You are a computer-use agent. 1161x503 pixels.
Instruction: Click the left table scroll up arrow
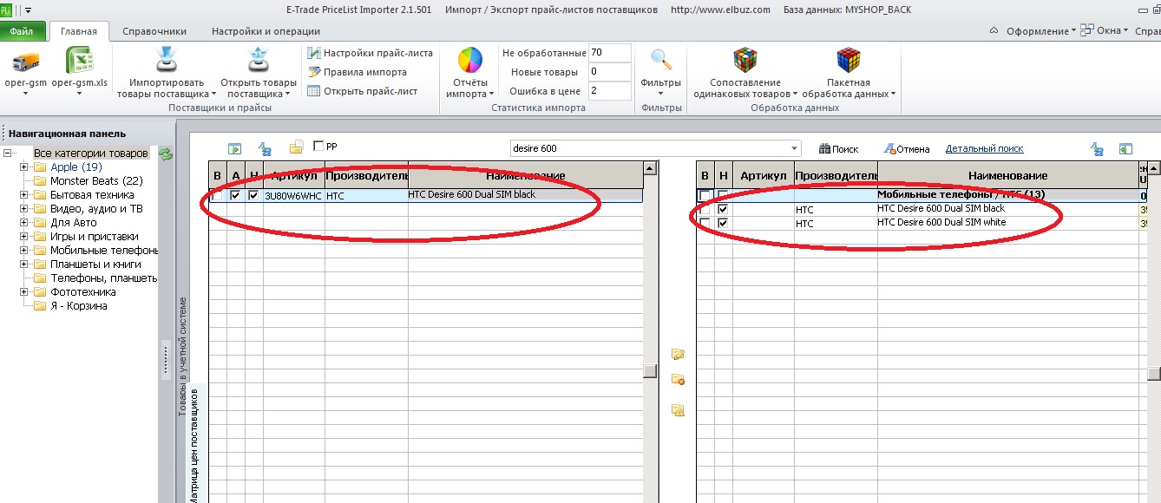coord(650,168)
